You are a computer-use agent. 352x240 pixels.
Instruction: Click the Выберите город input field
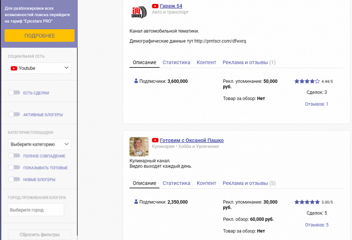(x=36, y=210)
